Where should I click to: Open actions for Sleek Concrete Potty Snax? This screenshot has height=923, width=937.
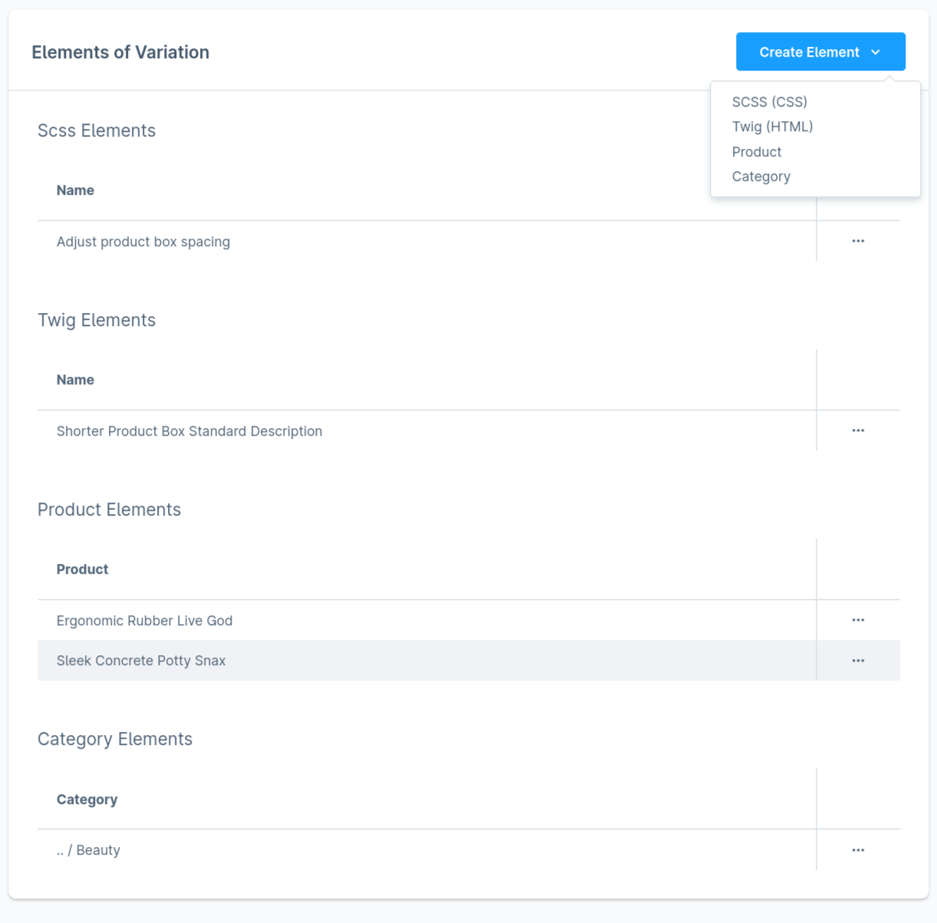tap(858, 661)
